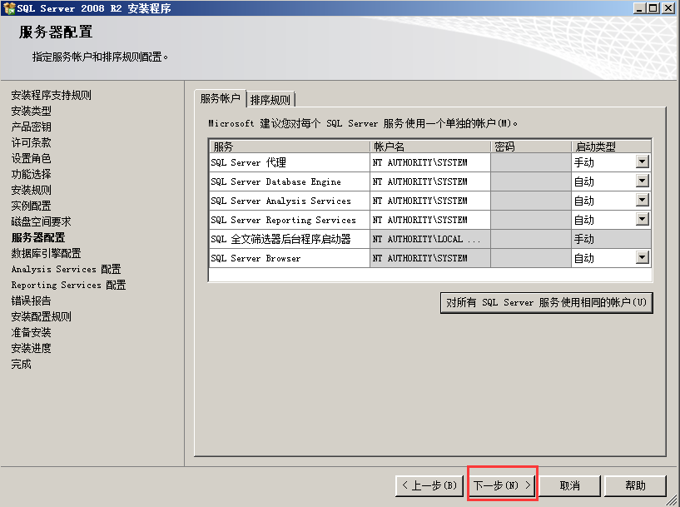Viewport: 680px width, 507px height.
Task: Click 功能选择 step in sidebar
Action: coord(32,174)
